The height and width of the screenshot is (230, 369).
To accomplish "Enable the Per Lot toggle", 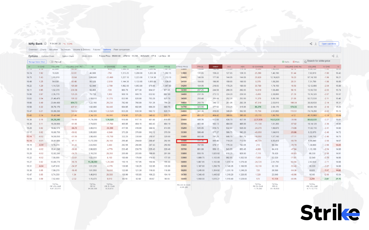I will [52, 62].
